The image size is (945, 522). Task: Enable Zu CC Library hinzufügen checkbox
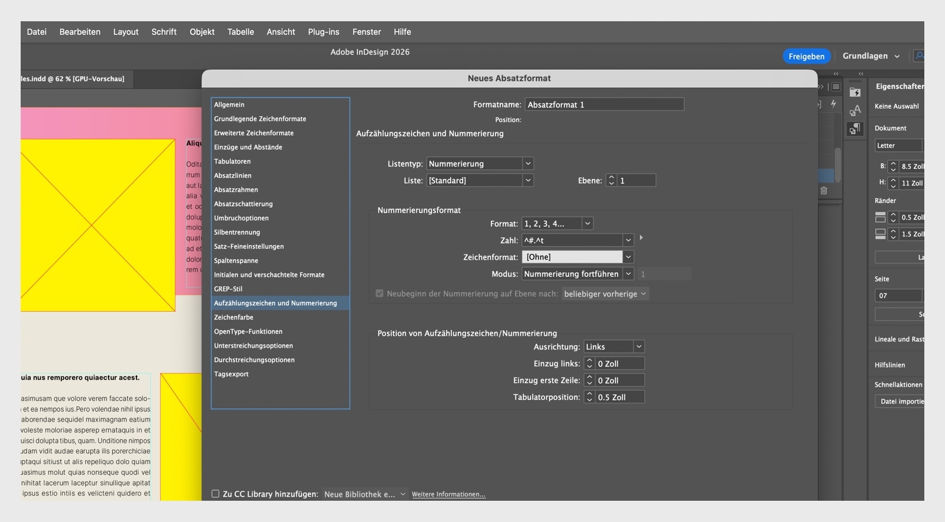tap(216, 494)
